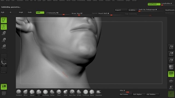Toggle the Dynamic draw size option

(x=95, y=13)
